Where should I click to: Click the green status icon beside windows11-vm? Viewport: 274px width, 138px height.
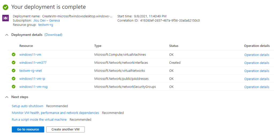click(x=14, y=54)
